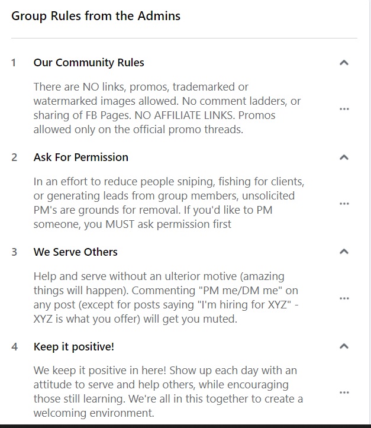The height and width of the screenshot is (428, 371).
Task: Open more options for Our Community Rules
Action: click(x=344, y=109)
